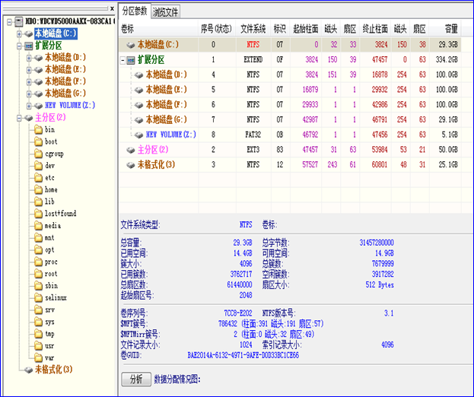Expand NEW VOLUME(Z:) in the left tree
Screen dimensions: 474x397
(29, 106)
